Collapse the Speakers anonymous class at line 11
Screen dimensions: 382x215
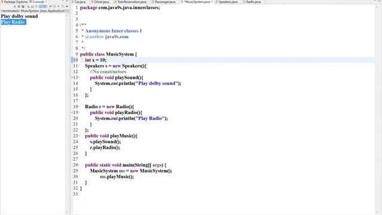(x=79, y=66)
